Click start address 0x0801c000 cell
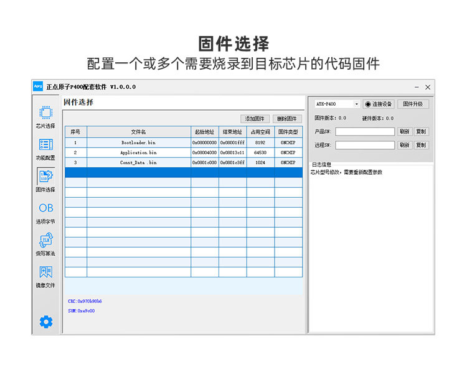This screenshot has height=372, width=467. pyautogui.click(x=205, y=162)
